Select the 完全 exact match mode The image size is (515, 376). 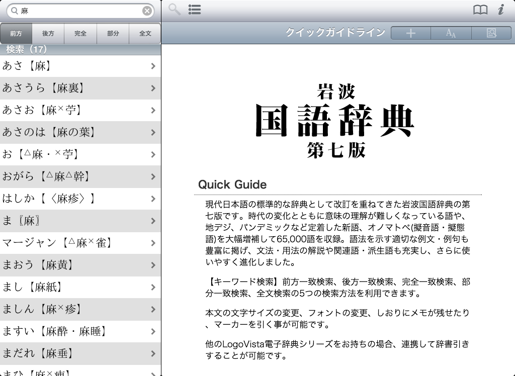pos(80,34)
